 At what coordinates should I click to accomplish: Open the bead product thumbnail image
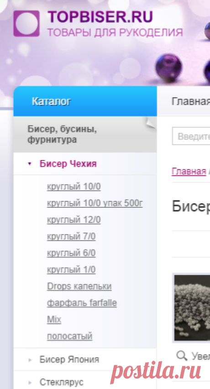pyautogui.click(x=192, y=308)
